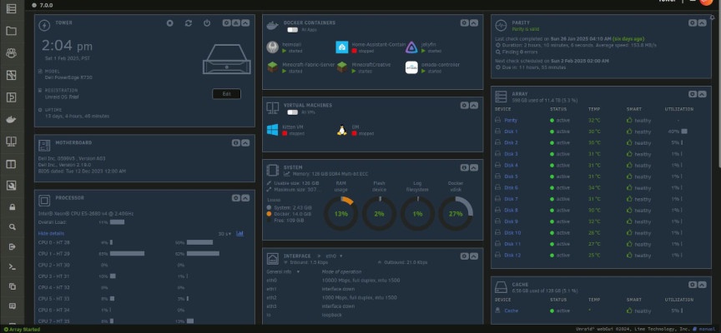The image size is (721, 333).
Task: Click the Array Started status text
Action: pyautogui.click(x=23, y=330)
